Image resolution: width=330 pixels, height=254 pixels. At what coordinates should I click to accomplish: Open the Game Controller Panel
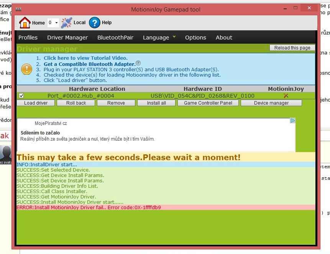pyautogui.click(x=208, y=103)
